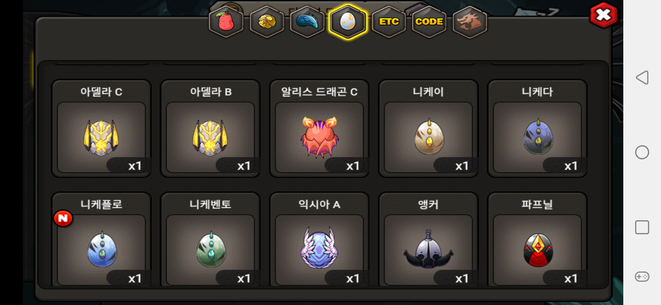661x305 pixels.
Task: Close the inventory with red X
Action: click(603, 16)
